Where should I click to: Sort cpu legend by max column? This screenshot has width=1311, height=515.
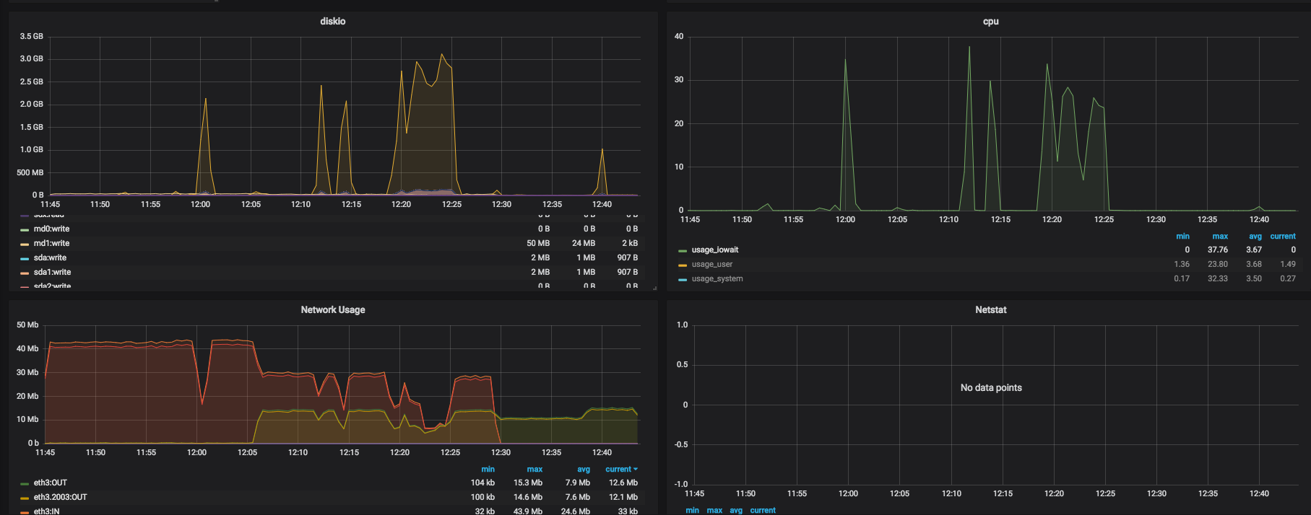1220,237
